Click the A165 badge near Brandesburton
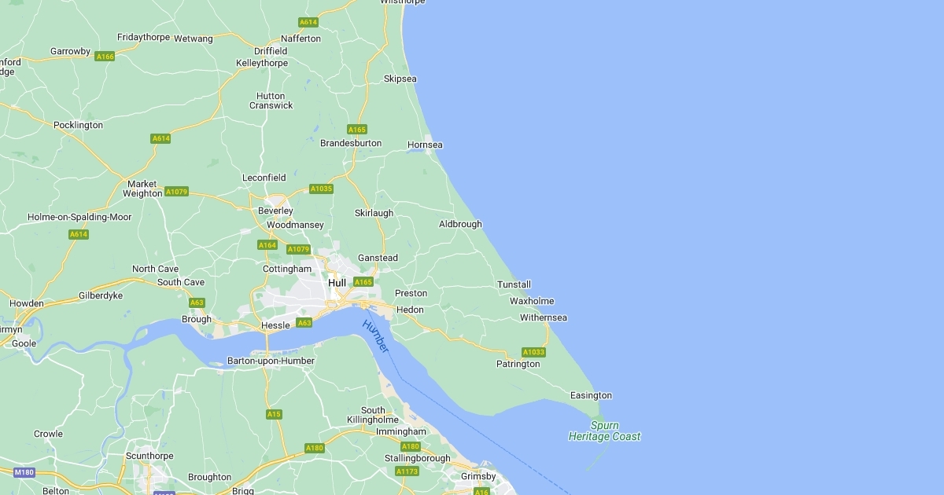 pos(357,130)
